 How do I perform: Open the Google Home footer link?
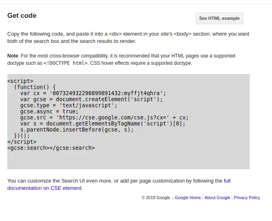pyautogui.click(x=188, y=198)
